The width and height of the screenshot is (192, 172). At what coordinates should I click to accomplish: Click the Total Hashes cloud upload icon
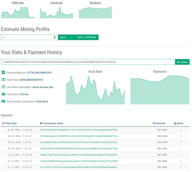[3, 101]
